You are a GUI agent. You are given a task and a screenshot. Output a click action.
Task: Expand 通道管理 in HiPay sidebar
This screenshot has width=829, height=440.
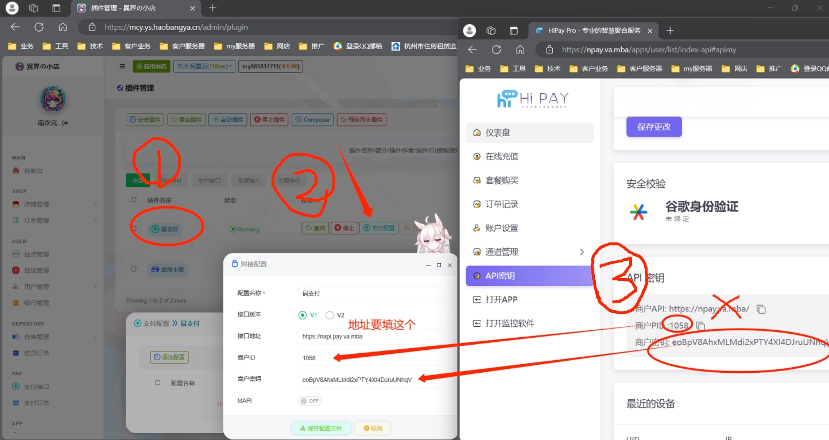[x=529, y=252]
